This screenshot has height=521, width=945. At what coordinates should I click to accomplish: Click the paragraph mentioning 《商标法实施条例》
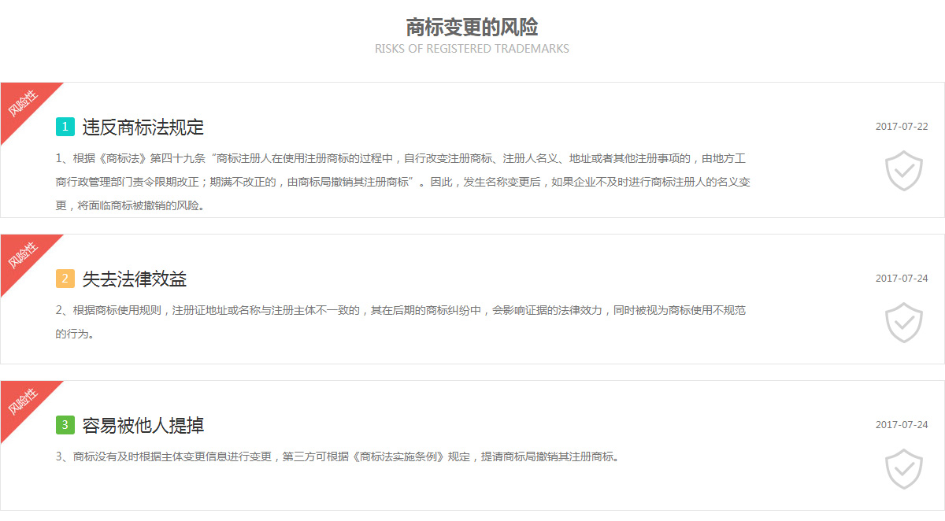(337, 456)
